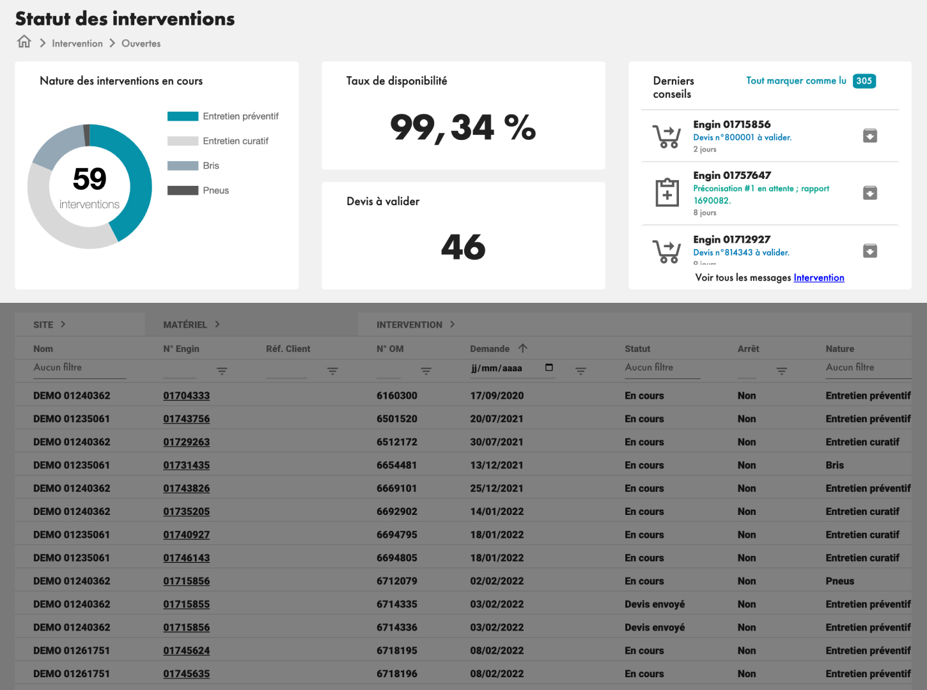Toggle Entretien curatif legend swatch

[183, 141]
